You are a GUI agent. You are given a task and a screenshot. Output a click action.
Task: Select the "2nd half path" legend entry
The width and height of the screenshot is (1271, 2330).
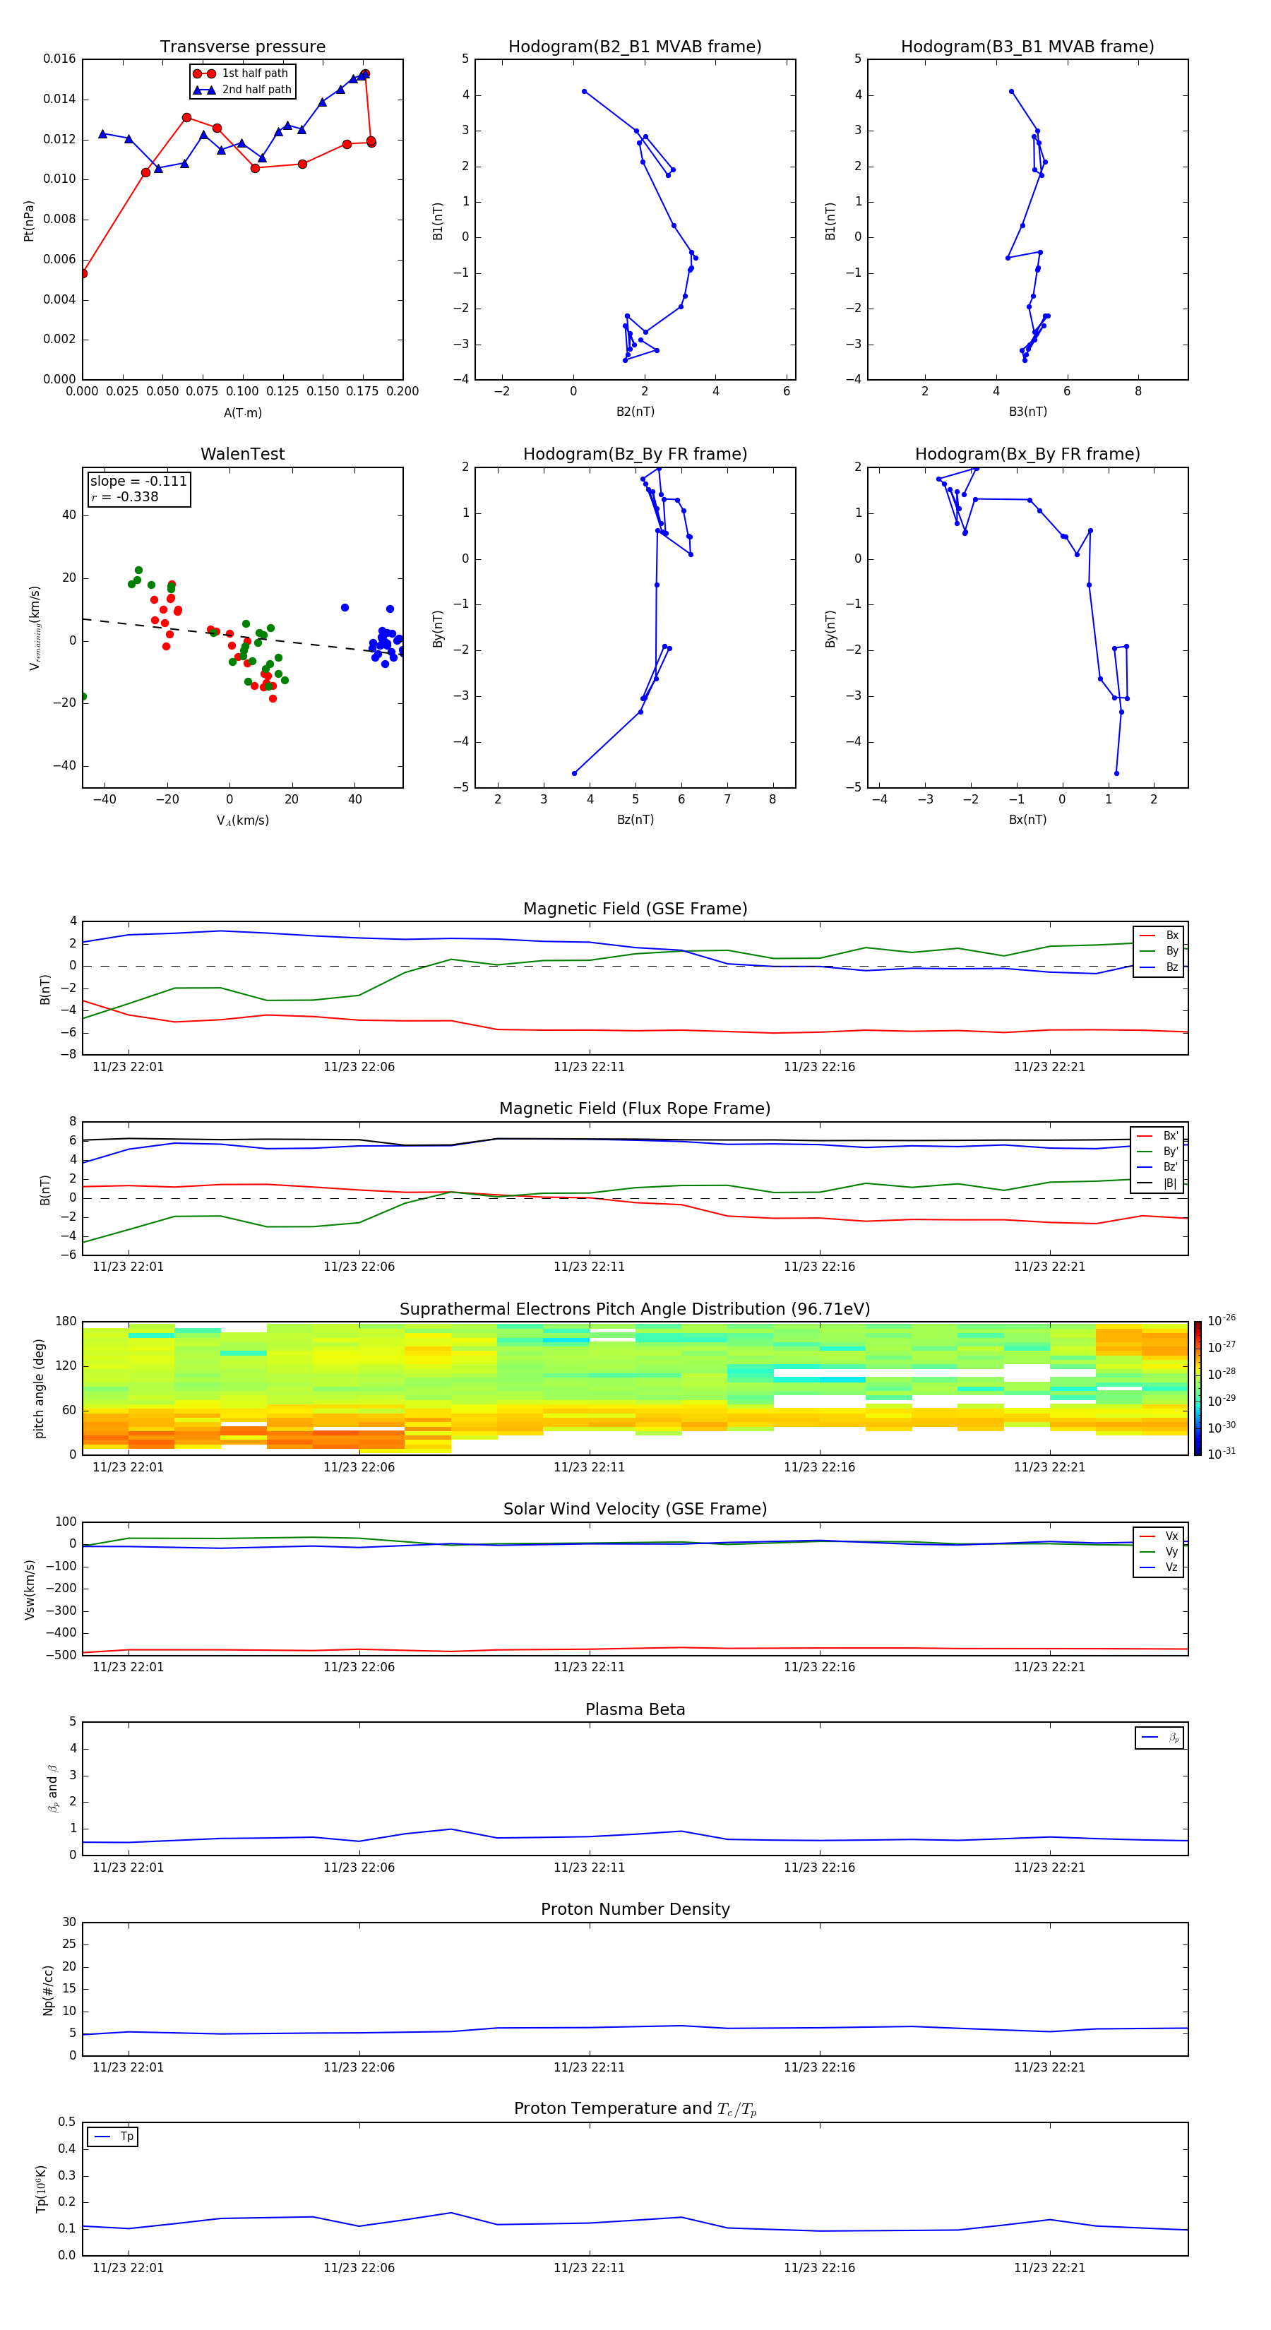click(x=241, y=90)
